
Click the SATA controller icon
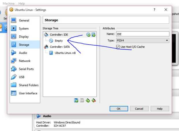(46, 47)
